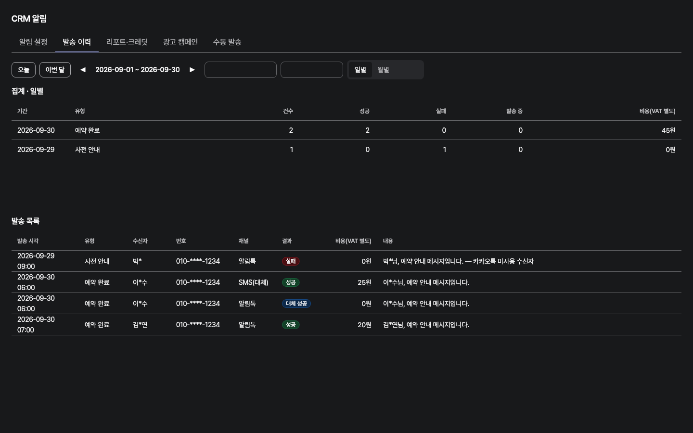Click the 오늘 button
The height and width of the screenshot is (433, 693).
(24, 70)
